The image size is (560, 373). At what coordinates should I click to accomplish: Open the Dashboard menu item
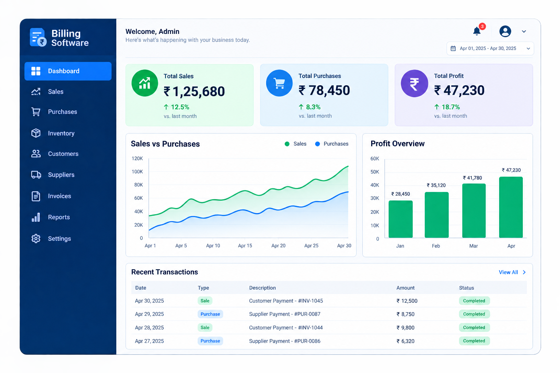[x=68, y=71]
